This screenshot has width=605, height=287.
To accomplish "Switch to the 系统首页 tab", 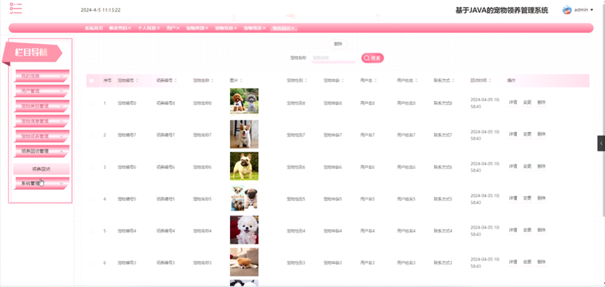I will coord(94,28).
